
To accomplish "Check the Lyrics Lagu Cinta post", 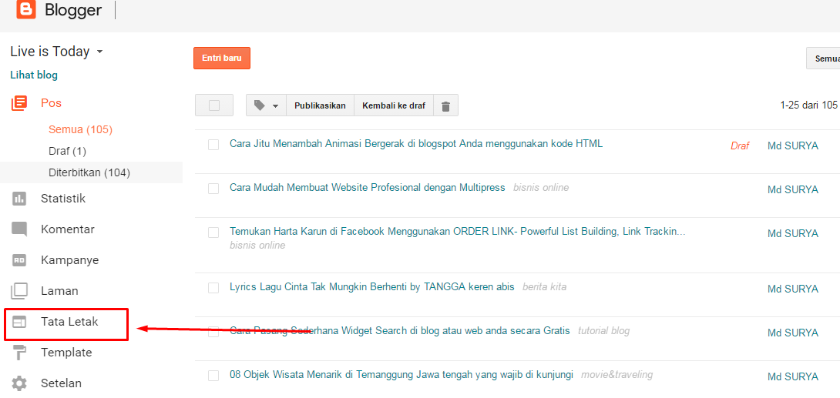I will tap(213, 288).
